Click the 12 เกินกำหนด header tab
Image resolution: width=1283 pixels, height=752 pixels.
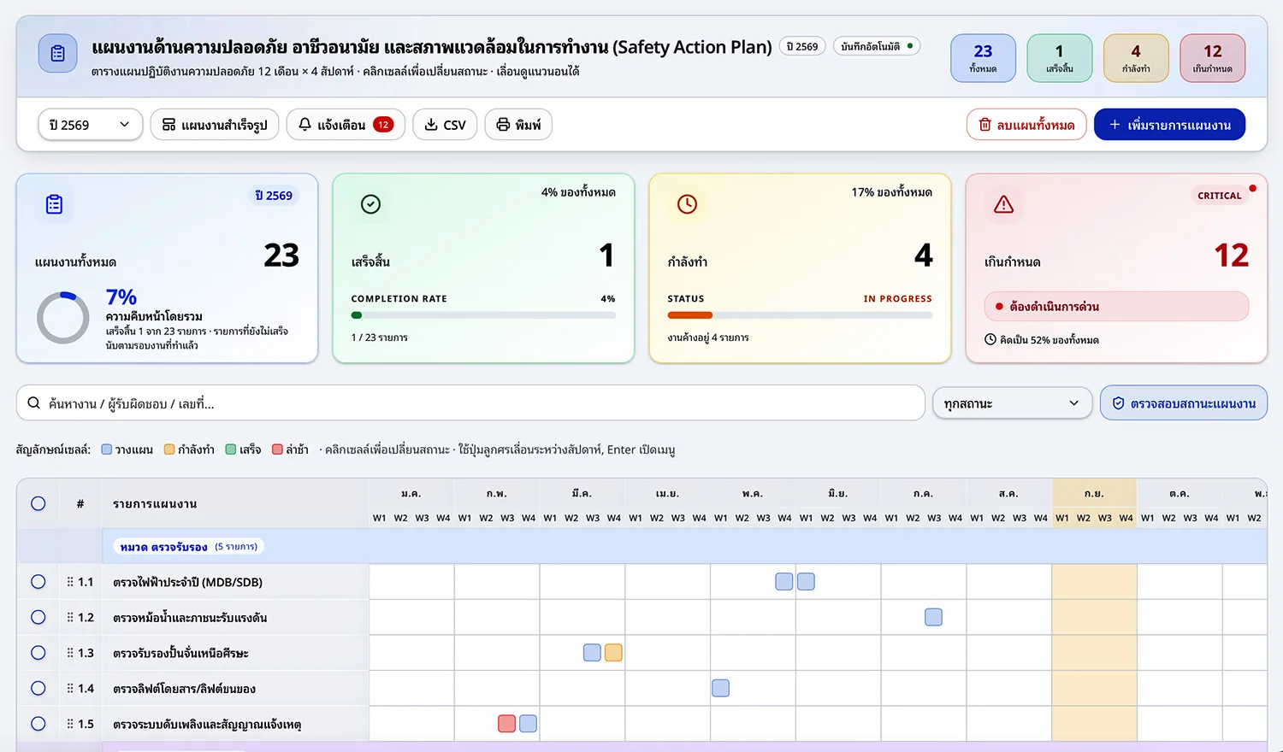click(x=1213, y=58)
